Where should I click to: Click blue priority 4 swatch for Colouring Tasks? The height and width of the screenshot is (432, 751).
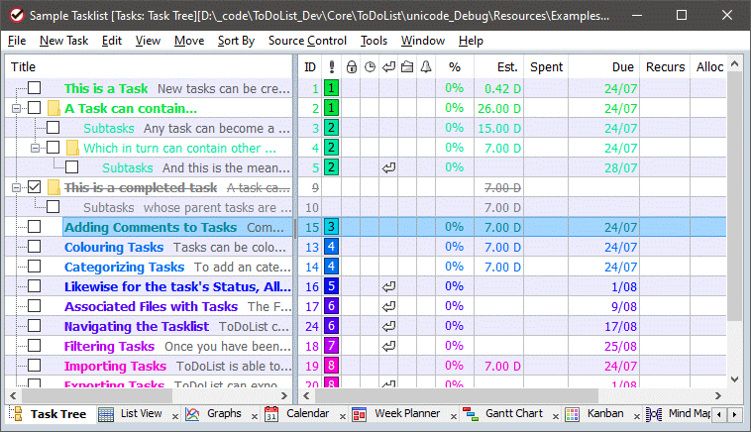click(331, 247)
